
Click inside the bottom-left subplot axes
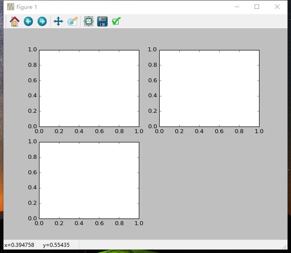(x=89, y=180)
